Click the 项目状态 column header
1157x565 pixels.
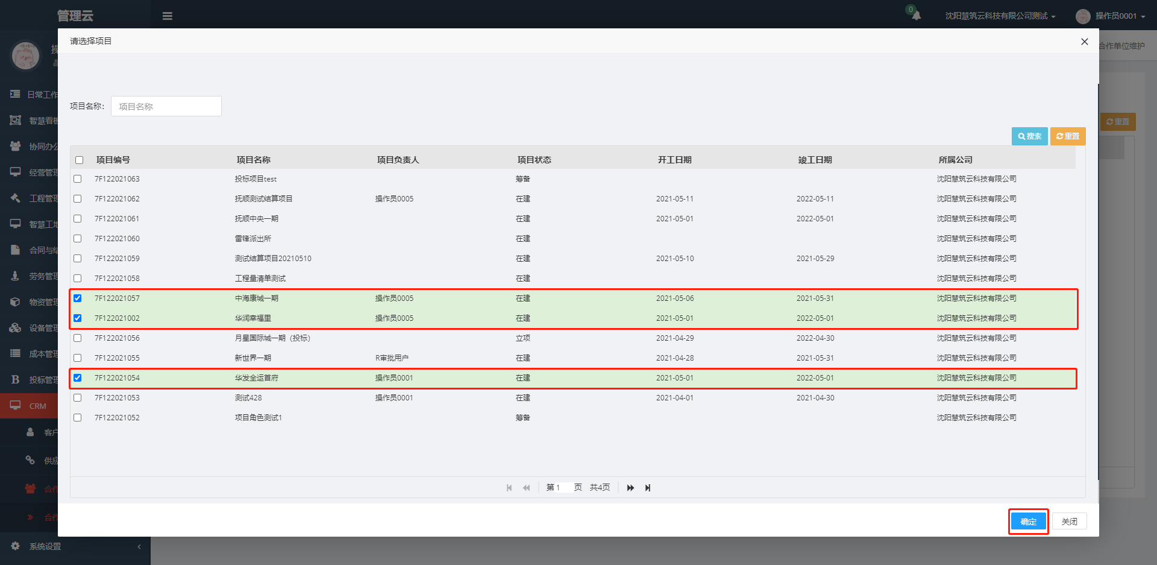click(x=535, y=160)
